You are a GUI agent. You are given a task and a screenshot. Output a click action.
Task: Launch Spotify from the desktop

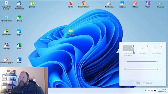point(19,18)
